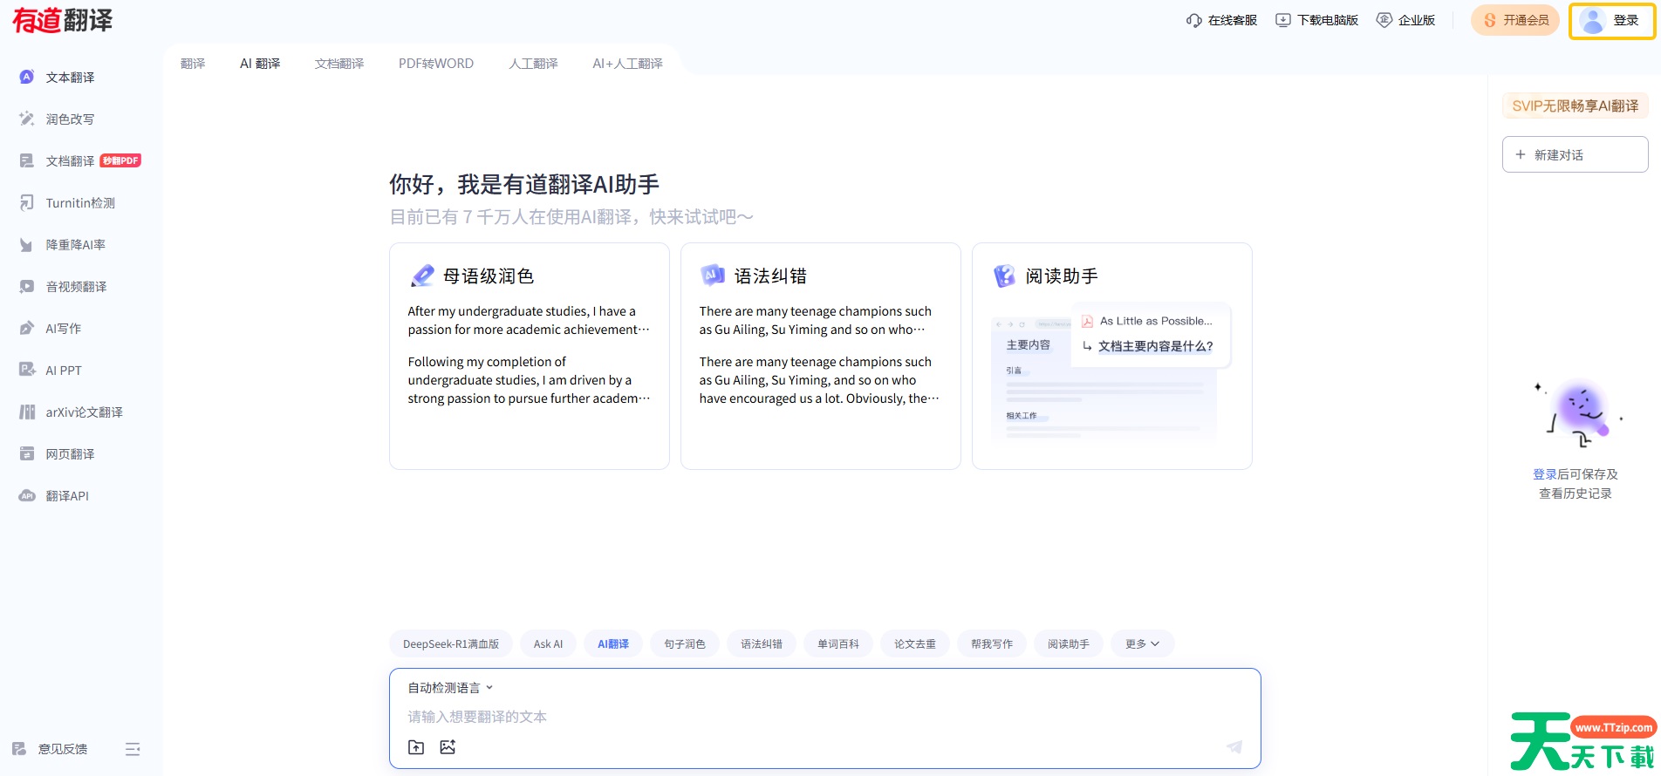
Task: Collapse the sidebar using the menu icon
Action: (133, 749)
